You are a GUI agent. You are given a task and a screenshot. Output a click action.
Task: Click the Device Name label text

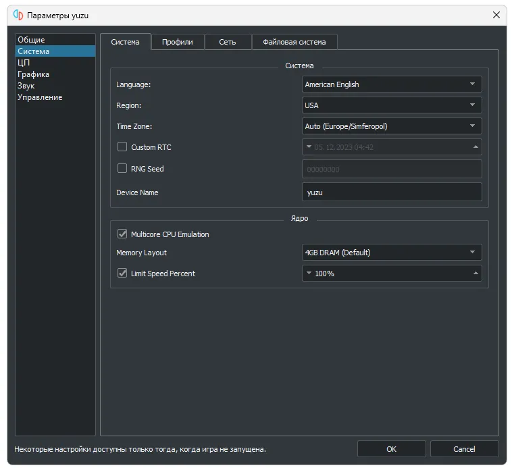tap(137, 192)
